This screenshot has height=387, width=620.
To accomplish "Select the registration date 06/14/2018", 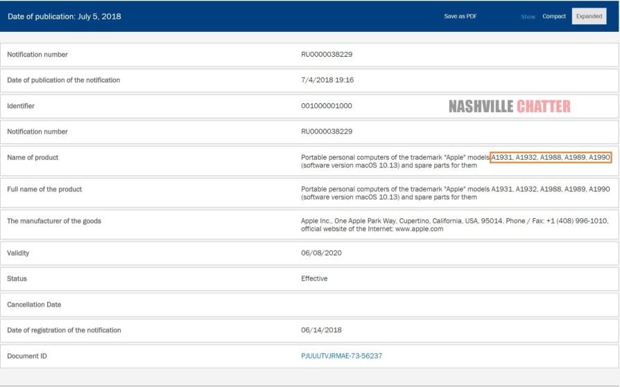I will [x=321, y=330].
